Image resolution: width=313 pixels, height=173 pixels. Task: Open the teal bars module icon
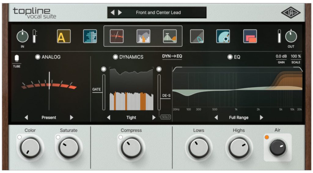click(x=90, y=36)
